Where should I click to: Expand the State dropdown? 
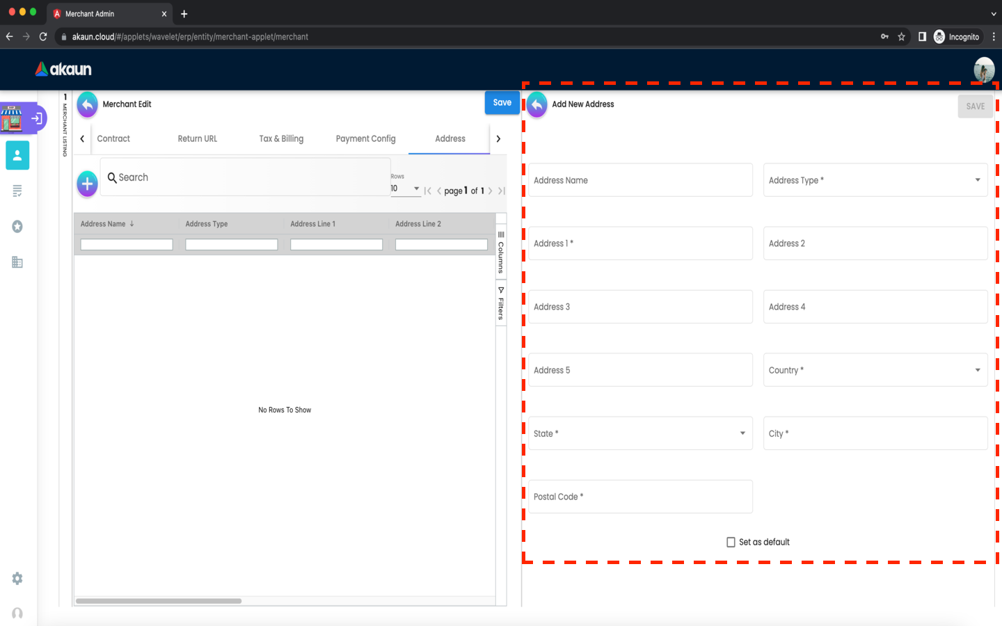pyautogui.click(x=640, y=433)
